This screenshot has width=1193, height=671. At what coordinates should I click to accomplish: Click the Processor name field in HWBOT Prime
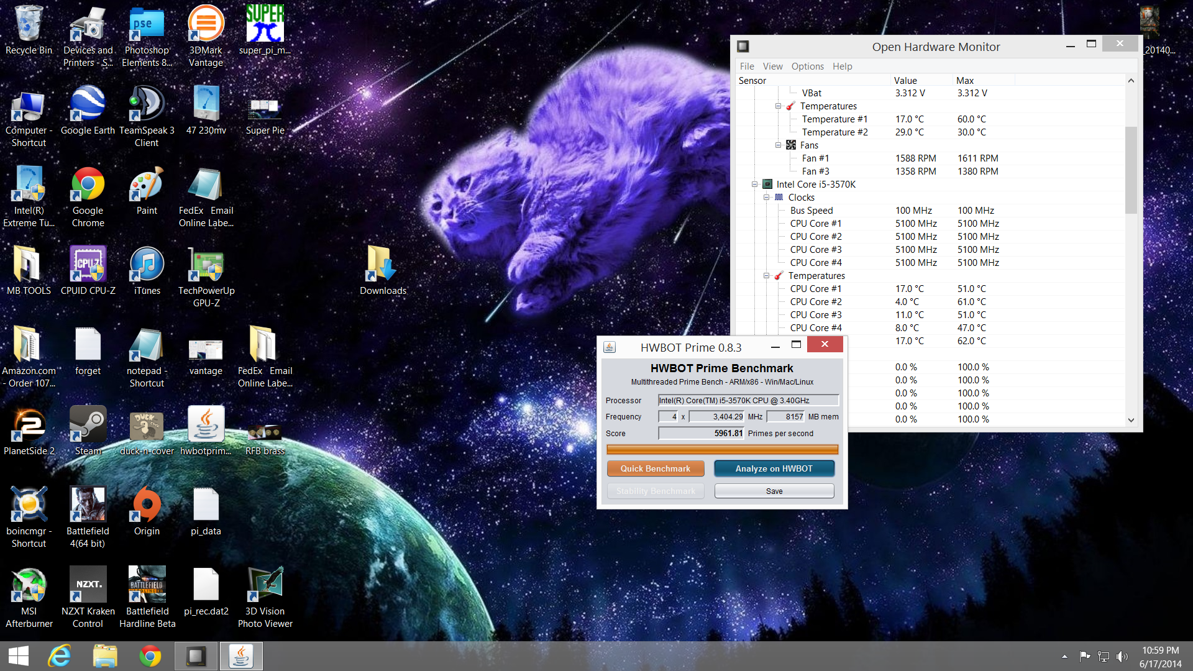pos(748,401)
